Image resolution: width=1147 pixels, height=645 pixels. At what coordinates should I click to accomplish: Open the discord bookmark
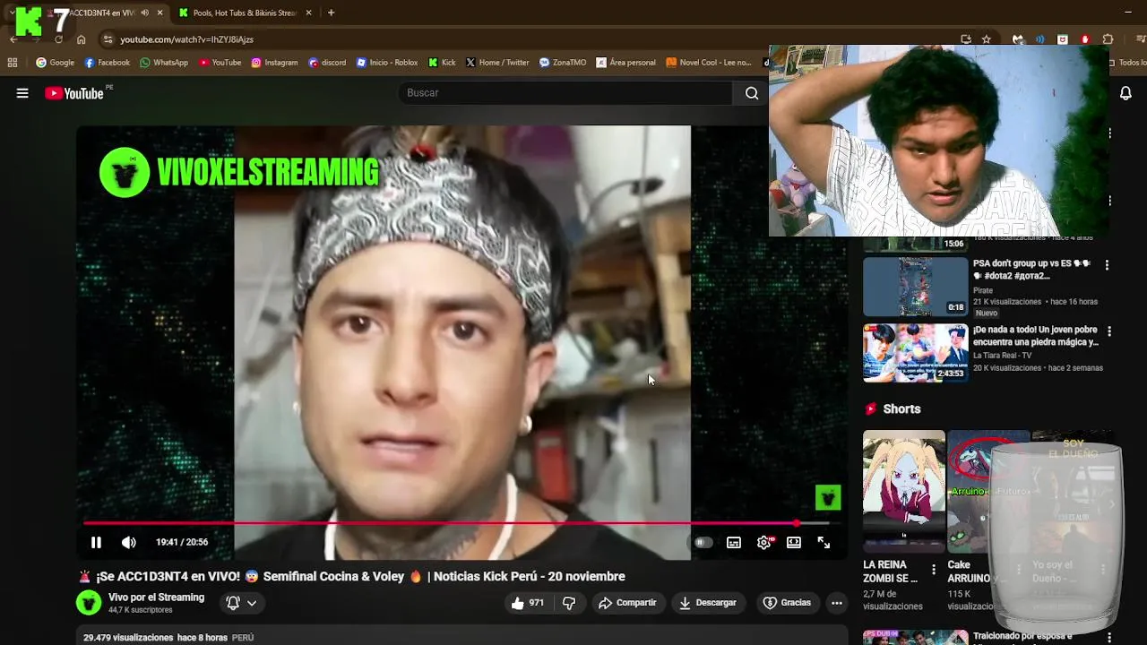pyautogui.click(x=327, y=63)
